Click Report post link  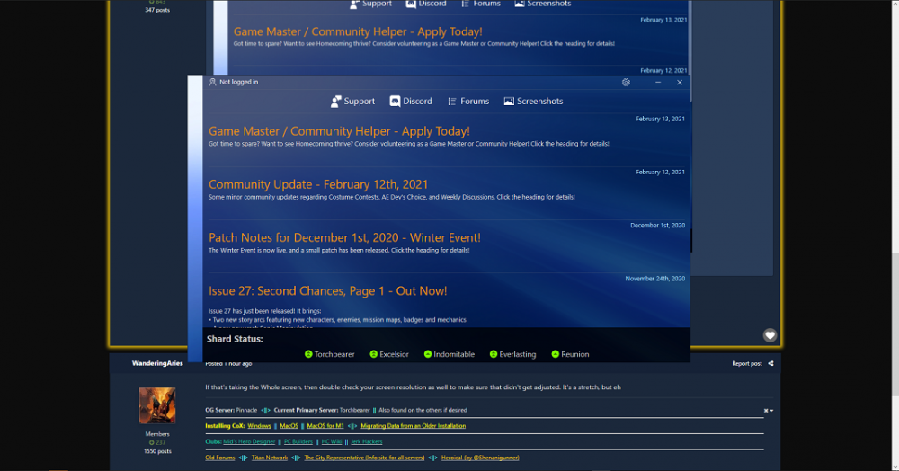pyautogui.click(x=746, y=363)
